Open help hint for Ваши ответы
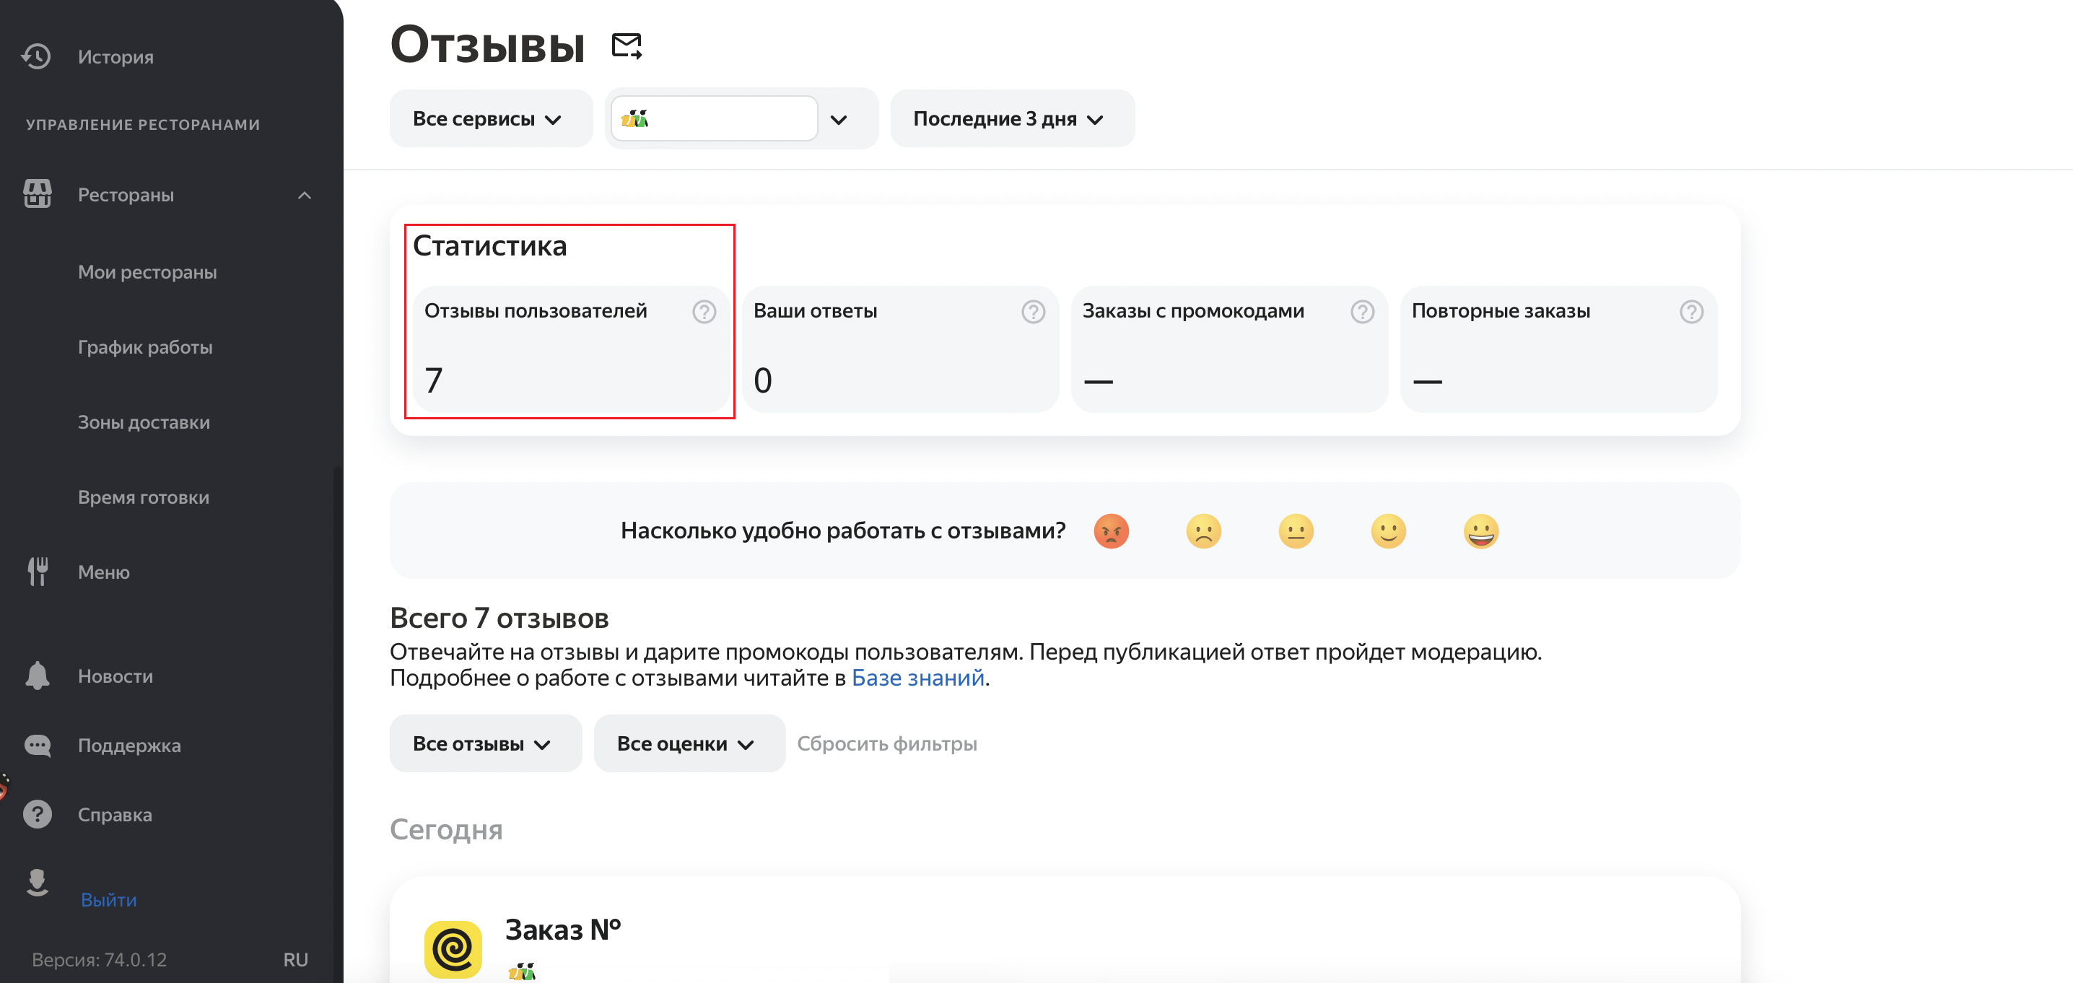Screen dimensions: 2073x983 1034,311
